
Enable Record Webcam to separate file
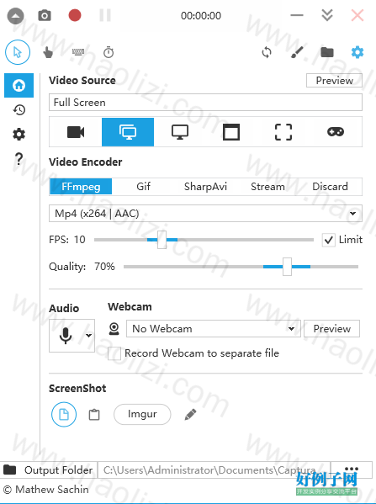[x=114, y=353]
